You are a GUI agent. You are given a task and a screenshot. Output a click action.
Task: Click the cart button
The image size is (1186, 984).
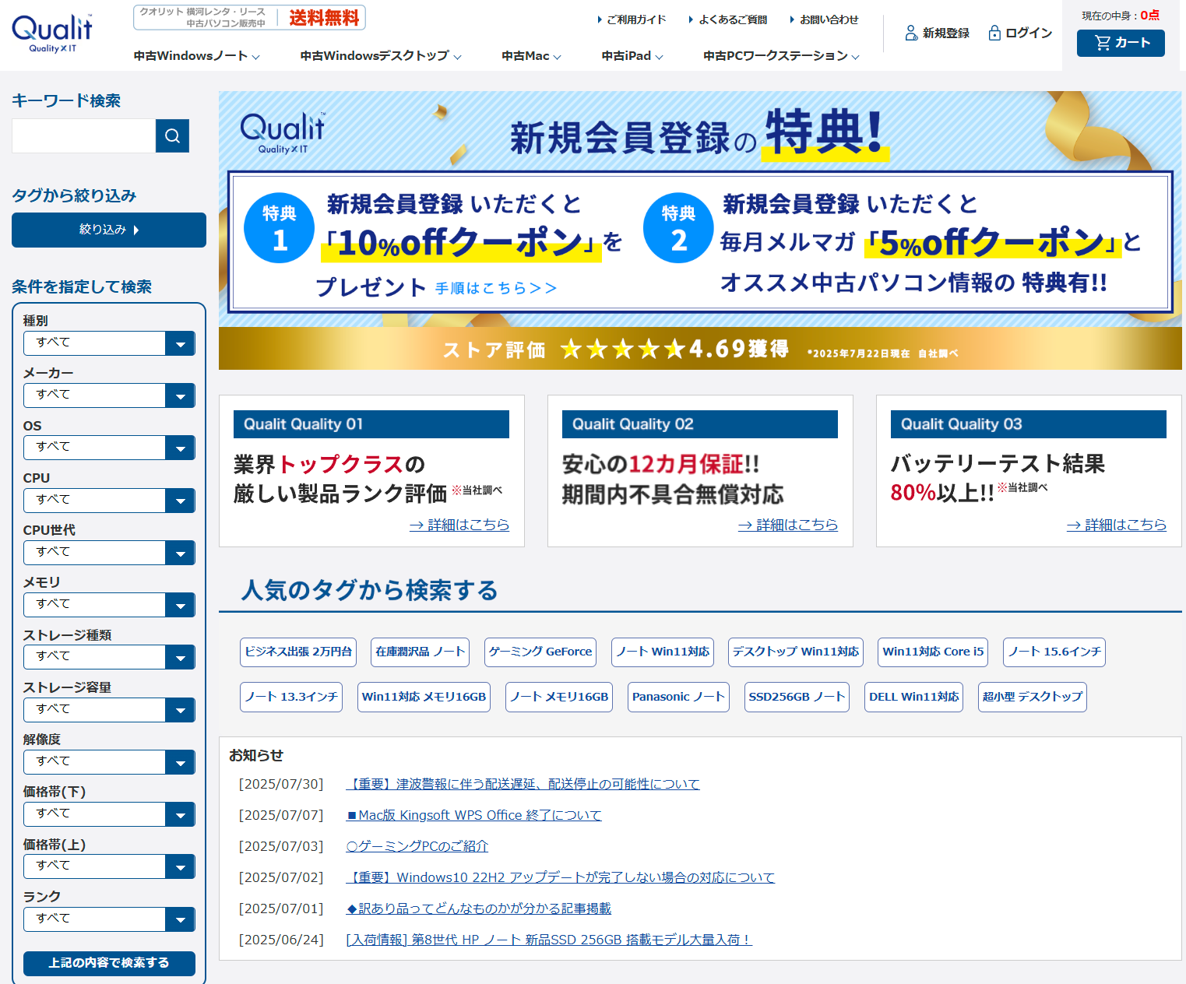tap(1121, 43)
